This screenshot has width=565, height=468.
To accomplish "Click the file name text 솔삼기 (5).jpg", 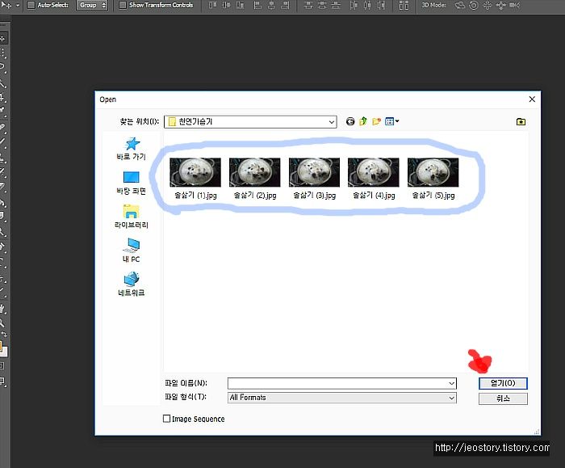I will pos(433,196).
